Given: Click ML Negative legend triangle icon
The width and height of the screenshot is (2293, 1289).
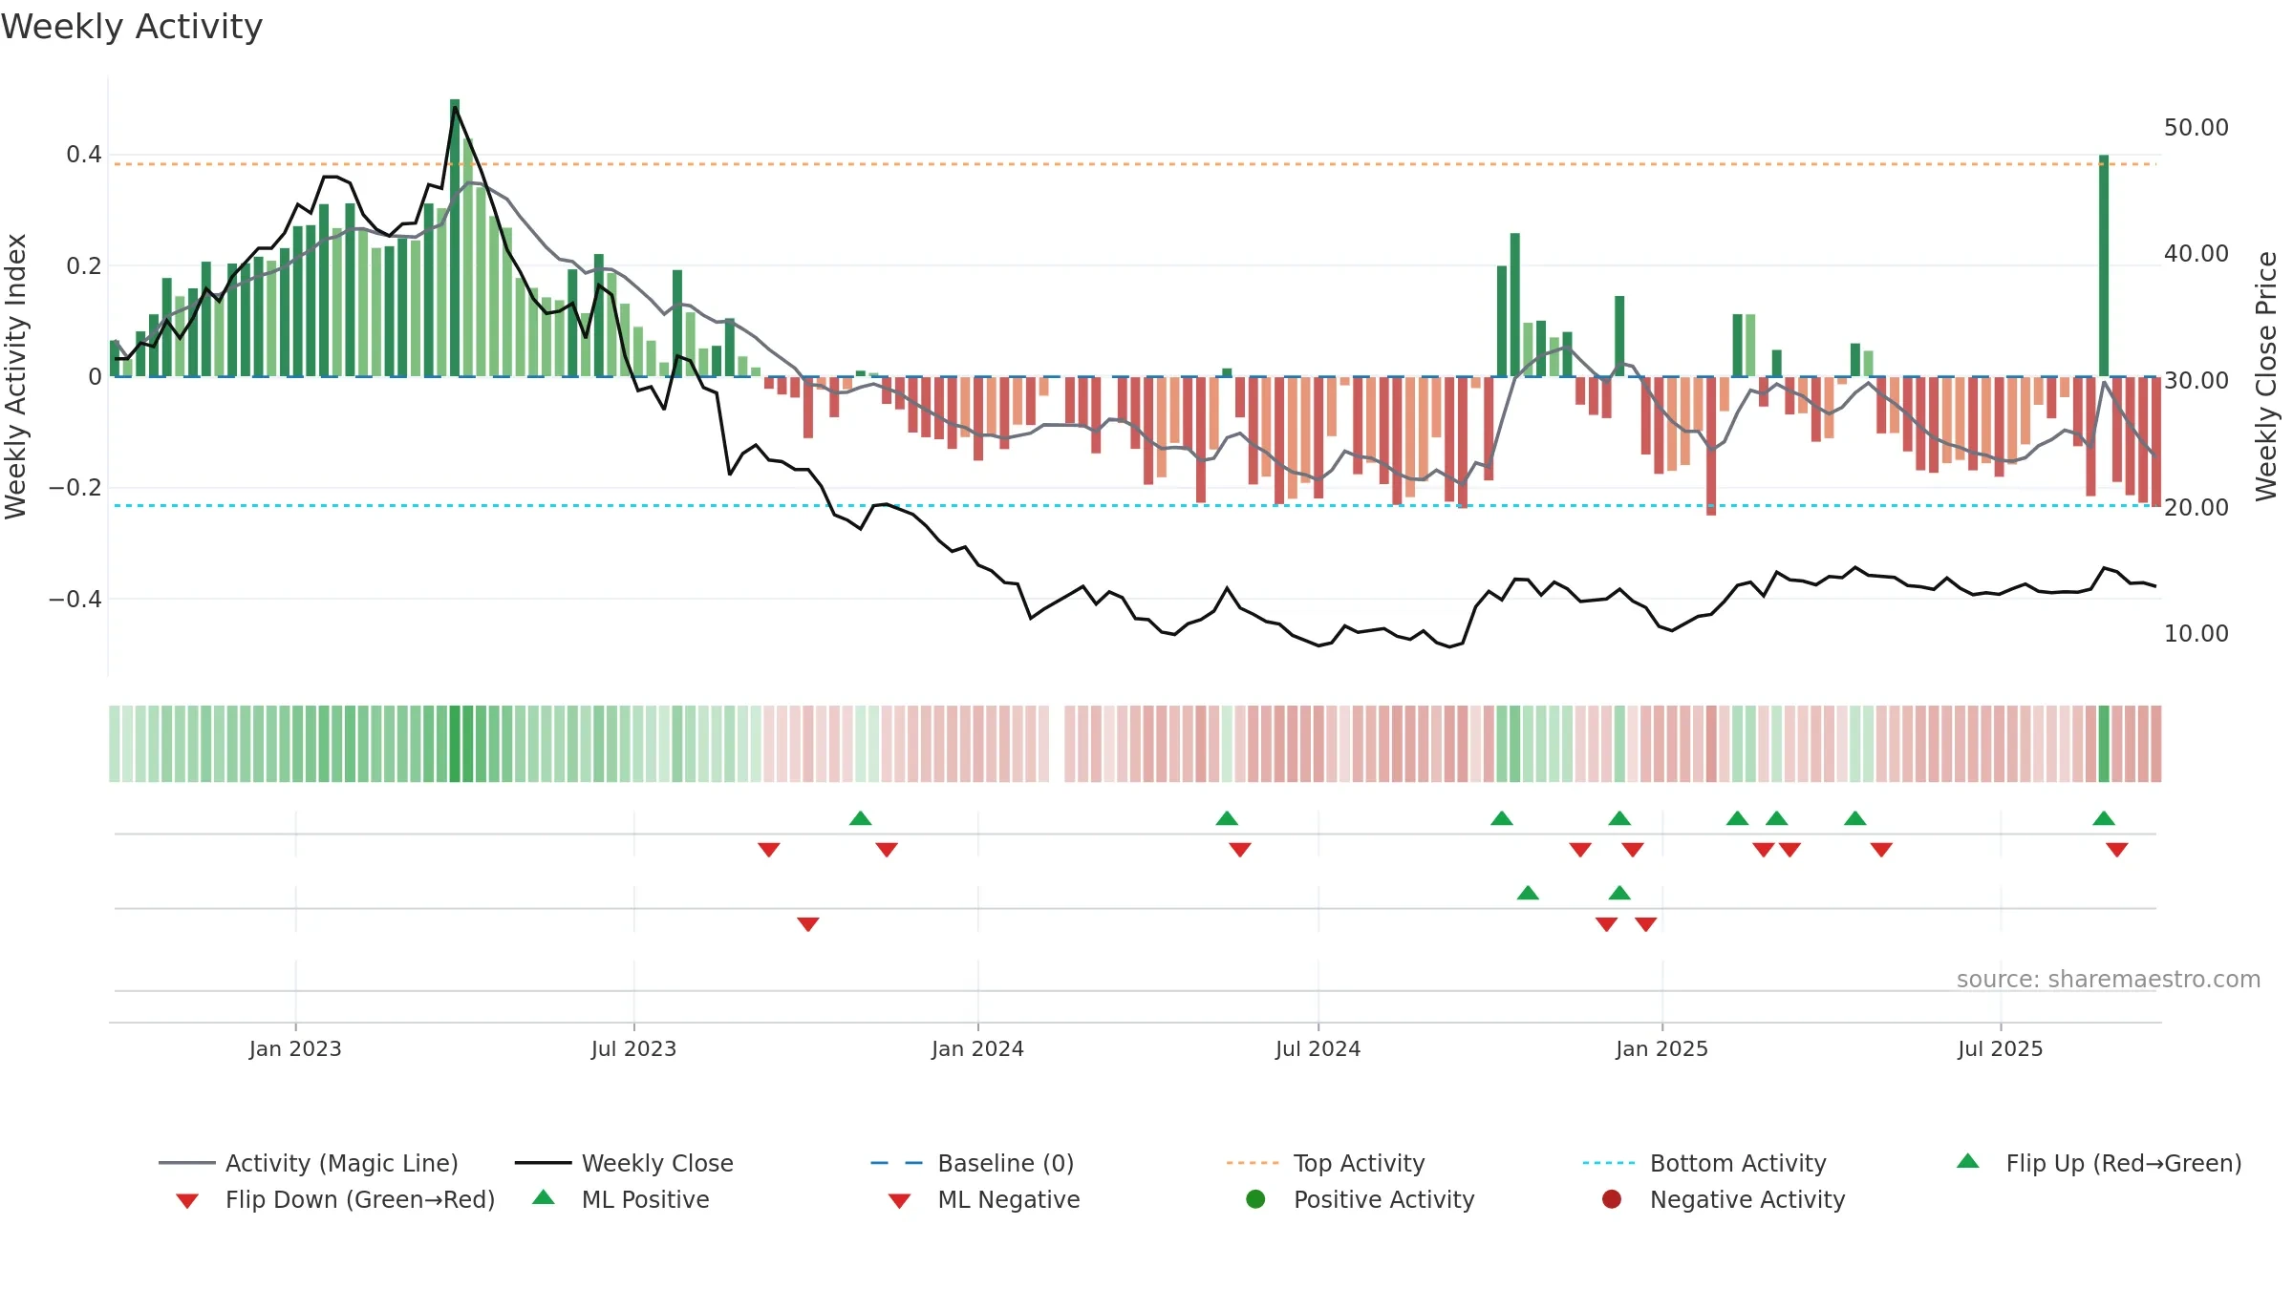Looking at the screenshot, I should pos(900,1201).
